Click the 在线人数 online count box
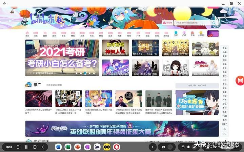This screenshot has height=152, width=244. click(197, 85)
